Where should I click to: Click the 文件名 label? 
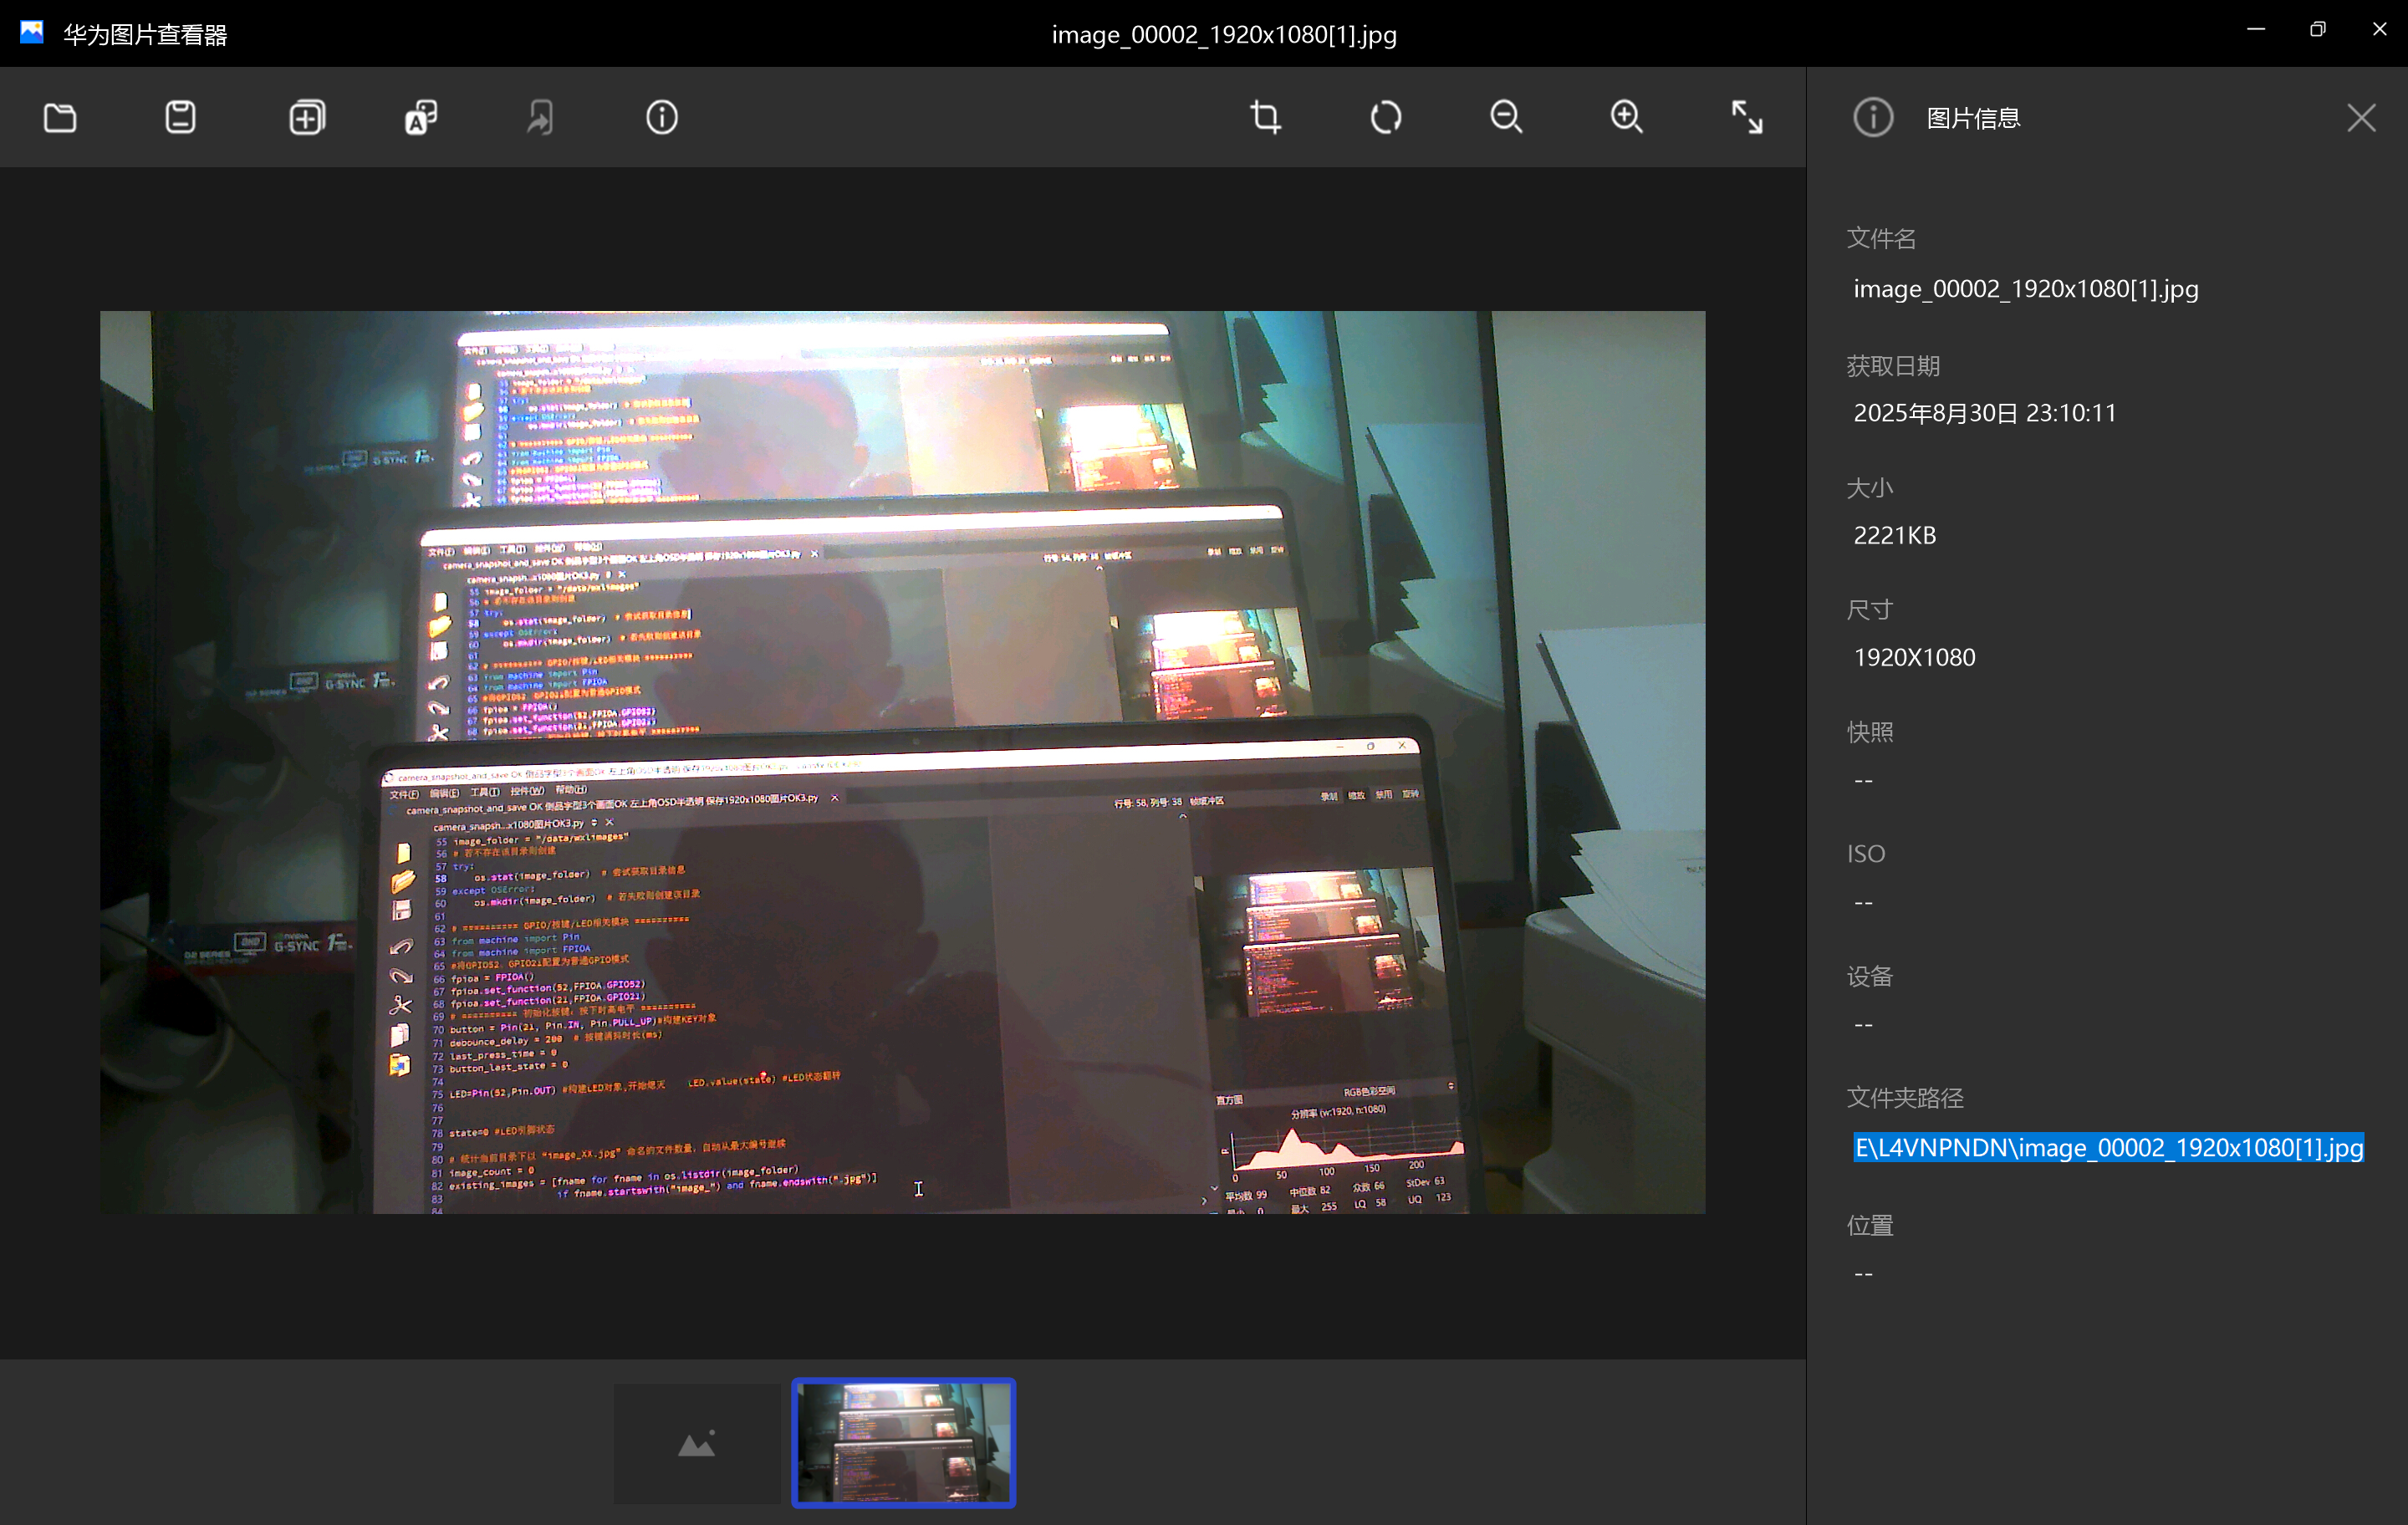pyautogui.click(x=1881, y=238)
